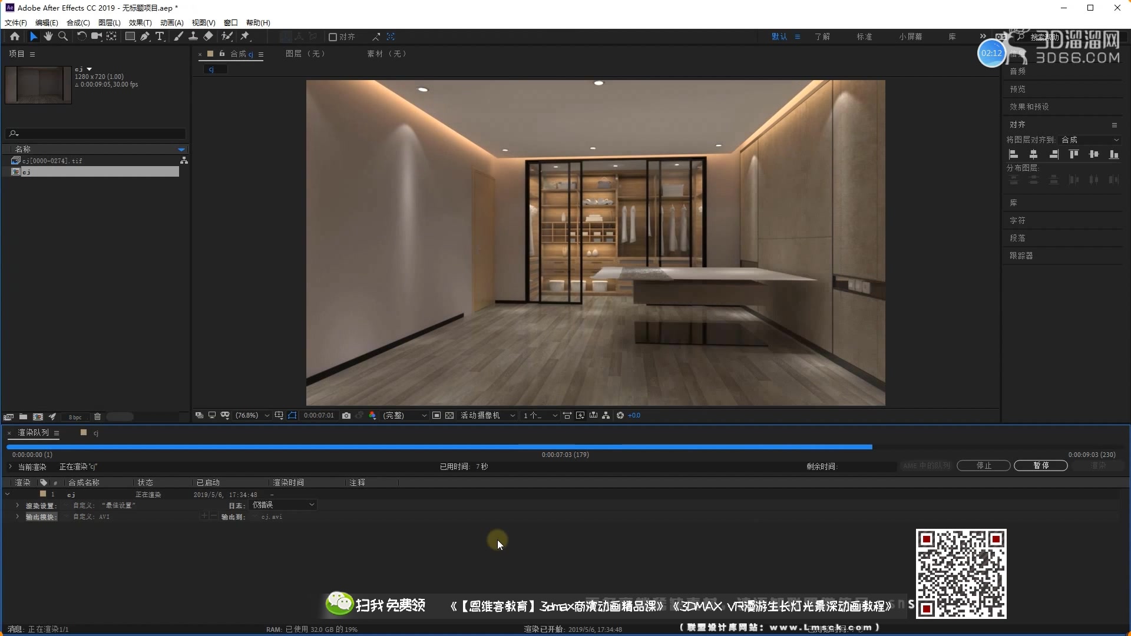The image size is (1131, 636).
Task: Expand more workspaces with the double chevron
Action: coord(983,37)
